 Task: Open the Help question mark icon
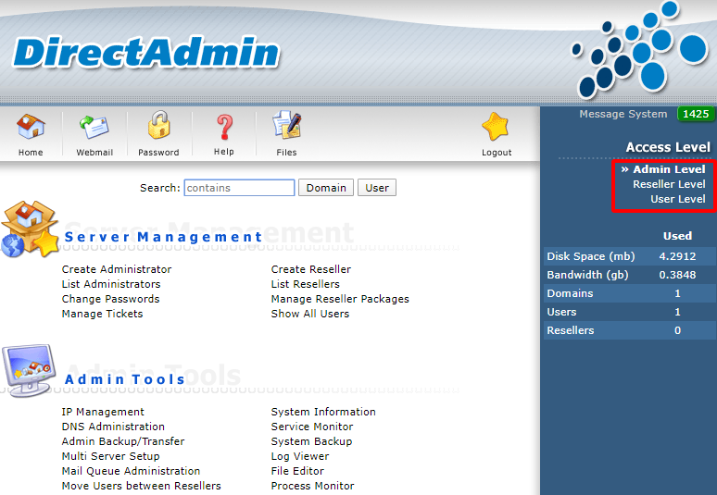tap(224, 127)
